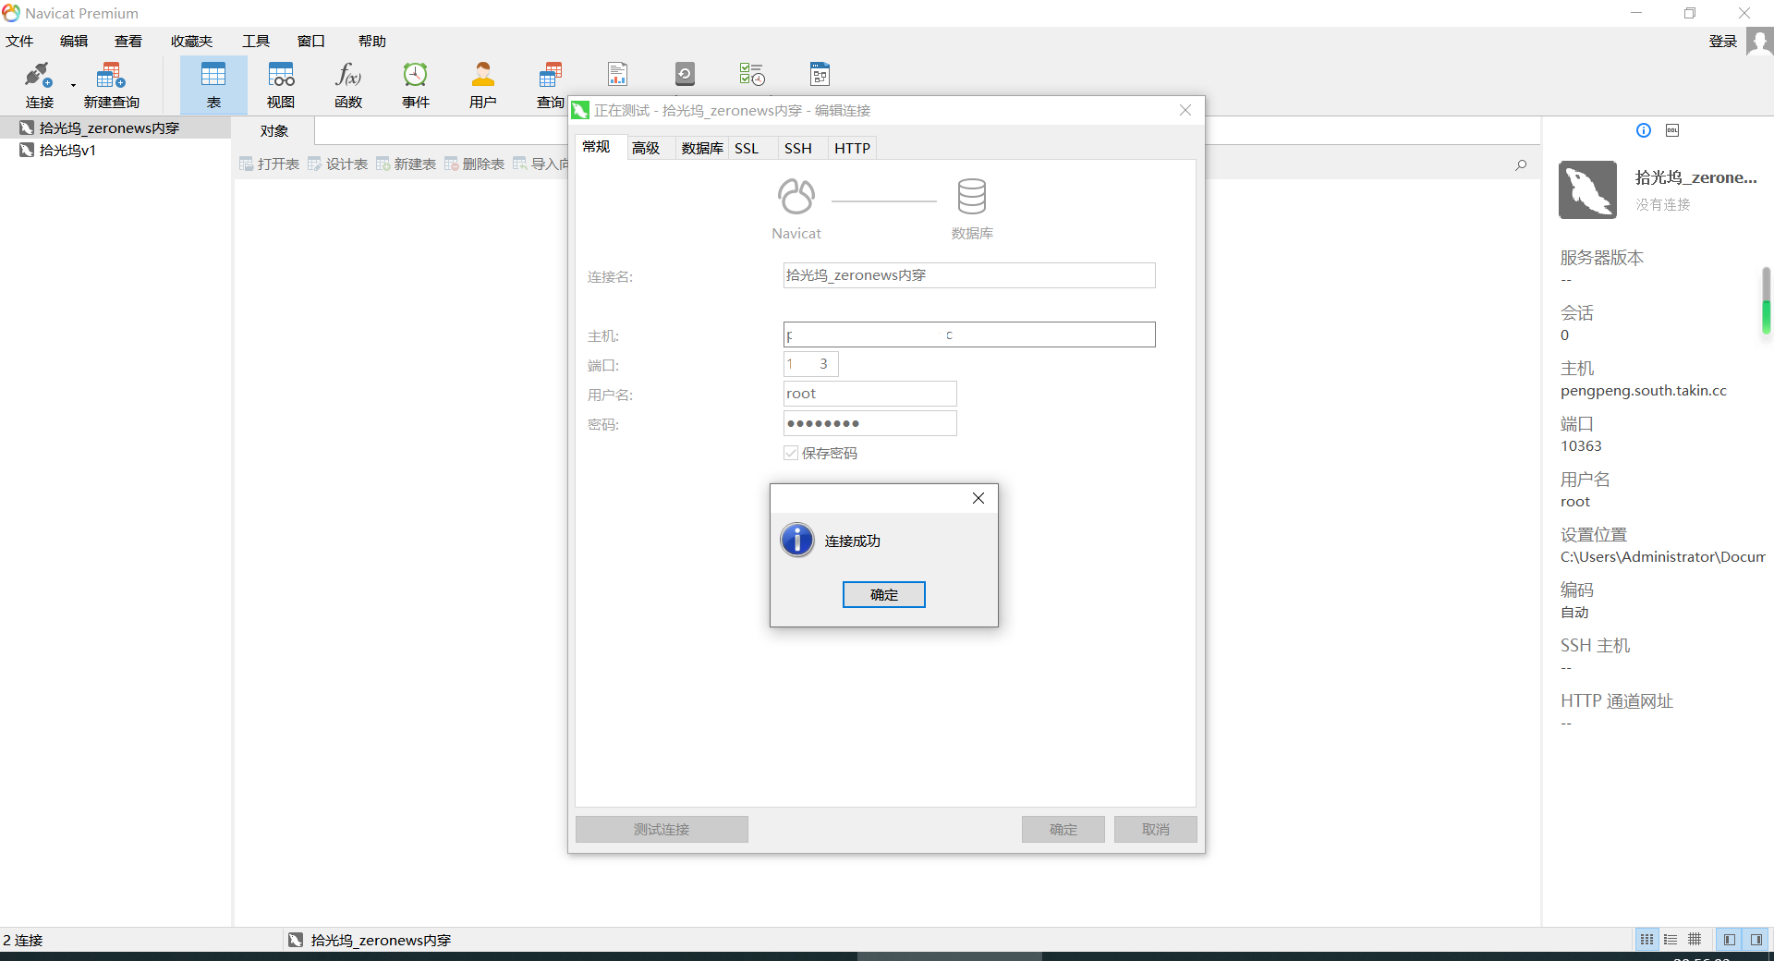Select the 用户 (User) toolbar icon

click(x=483, y=84)
